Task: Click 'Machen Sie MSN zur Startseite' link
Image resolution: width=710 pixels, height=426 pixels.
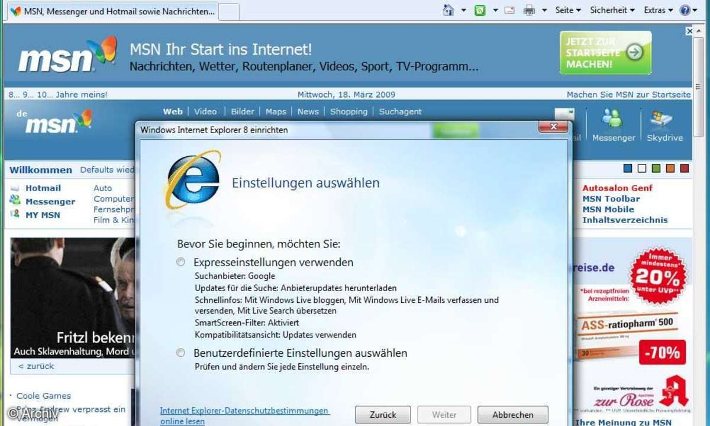Action: 628,94
